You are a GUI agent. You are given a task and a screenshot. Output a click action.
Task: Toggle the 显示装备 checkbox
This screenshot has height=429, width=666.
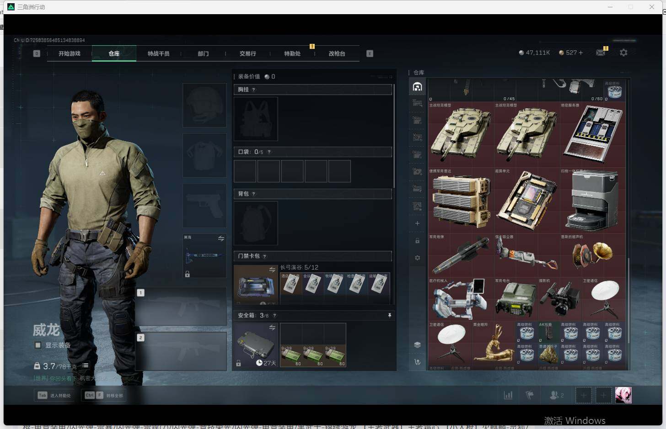[38, 345]
